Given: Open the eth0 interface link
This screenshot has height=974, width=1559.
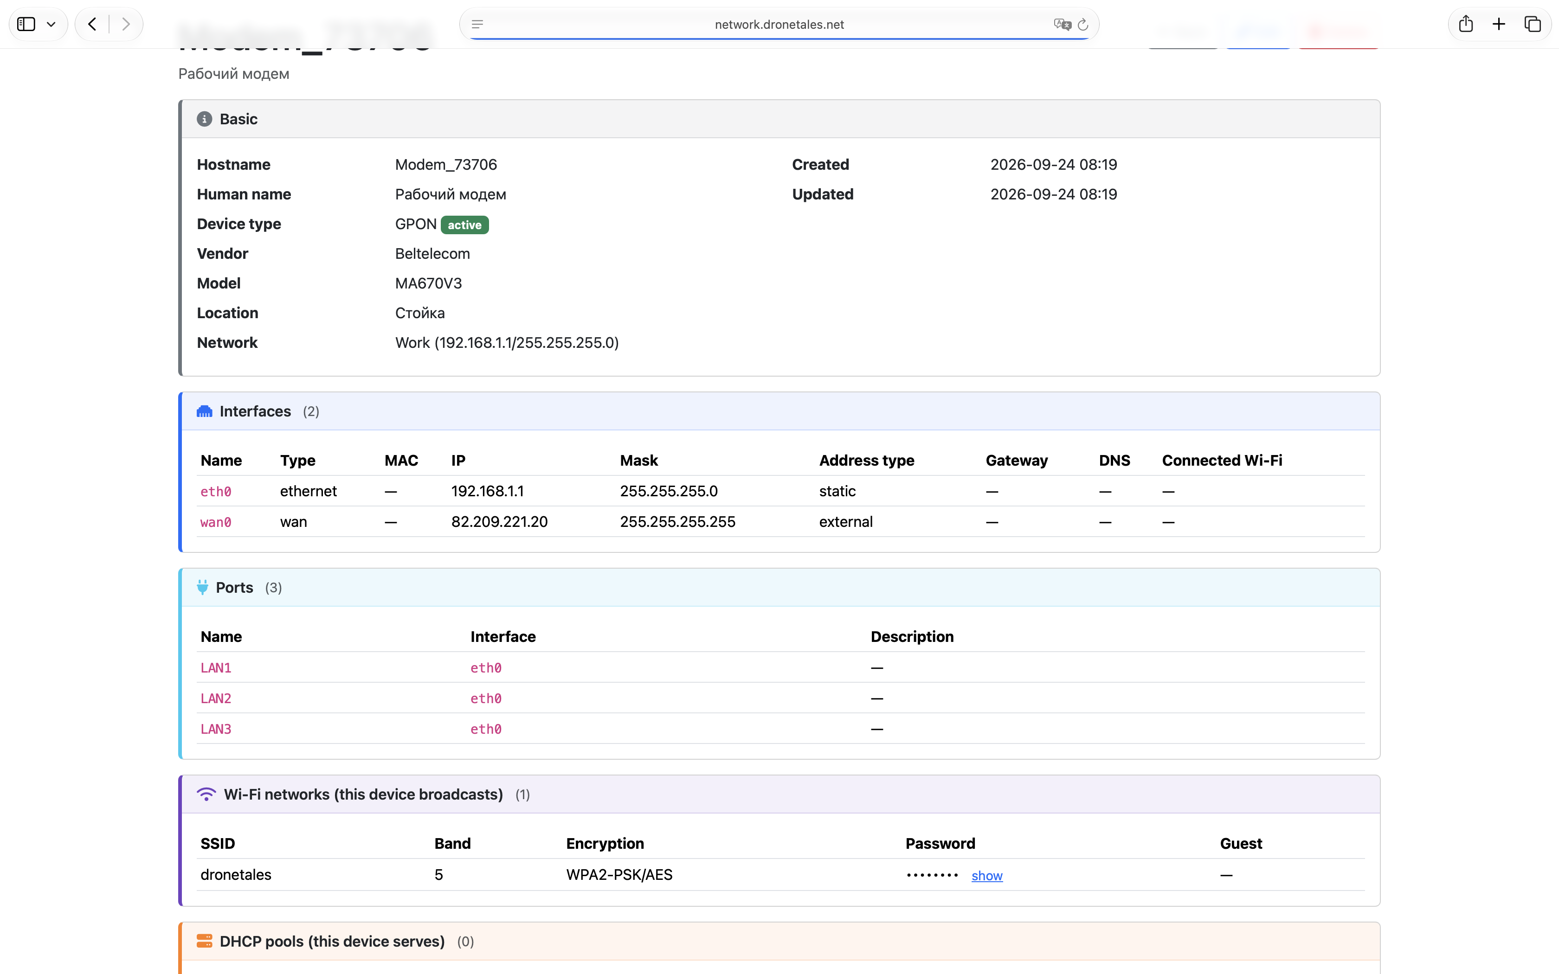Looking at the screenshot, I should [216, 492].
